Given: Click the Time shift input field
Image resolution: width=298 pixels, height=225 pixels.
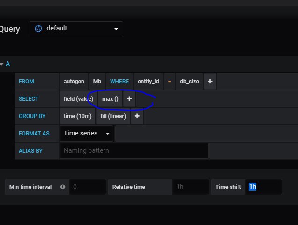Looking at the screenshot, I should tap(263, 187).
